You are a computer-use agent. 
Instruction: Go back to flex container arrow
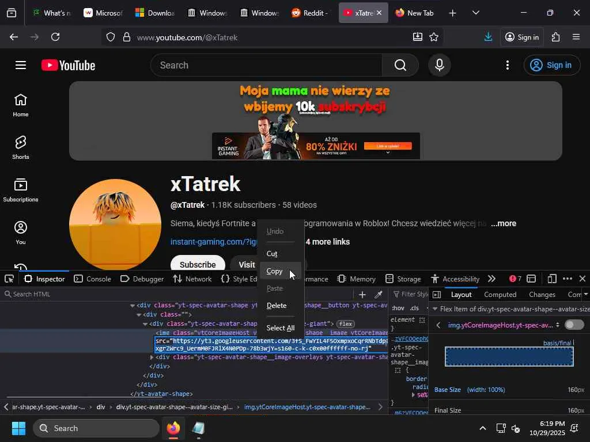(438, 325)
